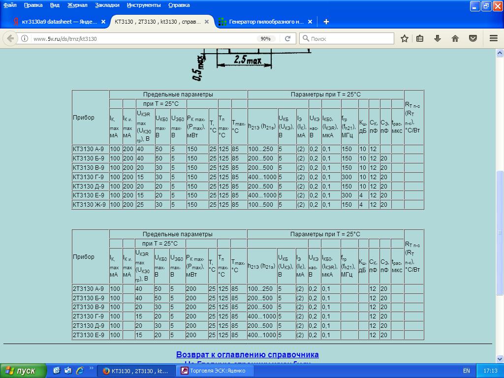
Task: Click the vertical scrollbar thumb
Action: pyautogui.click(x=500, y=233)
